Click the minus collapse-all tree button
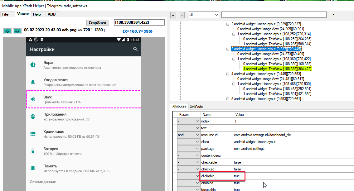Screen dimensions: 354x191 pos(182,15)
